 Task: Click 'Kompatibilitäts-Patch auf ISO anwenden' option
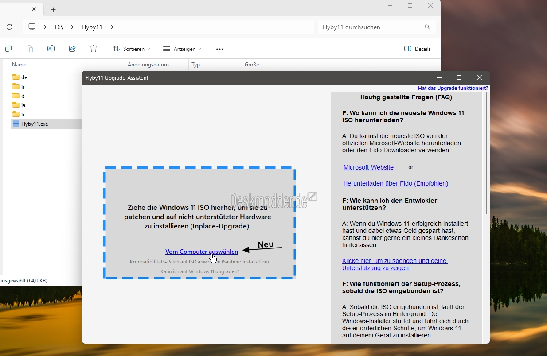[x=199, y=262]
